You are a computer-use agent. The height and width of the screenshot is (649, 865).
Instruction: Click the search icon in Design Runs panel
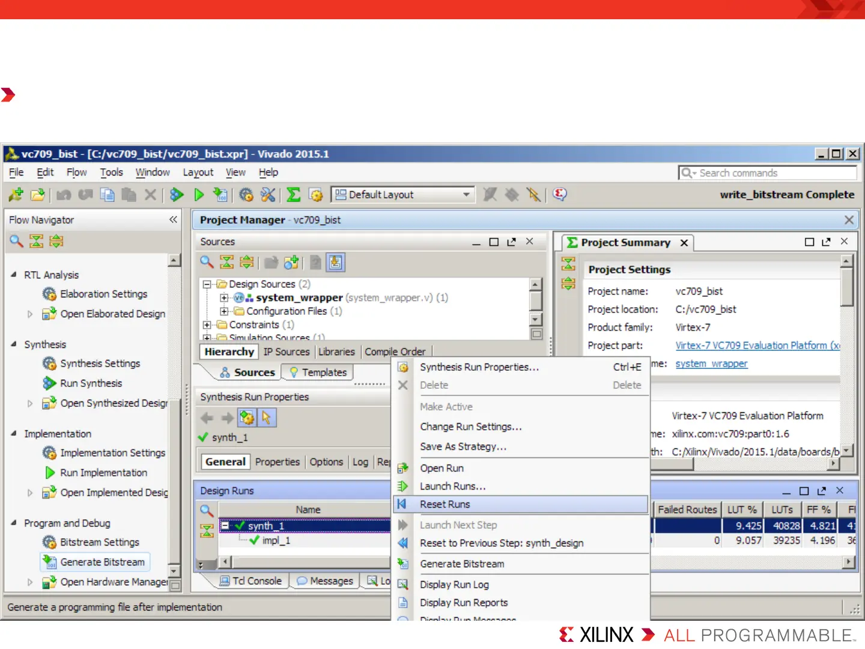click(x=207, y=510)
